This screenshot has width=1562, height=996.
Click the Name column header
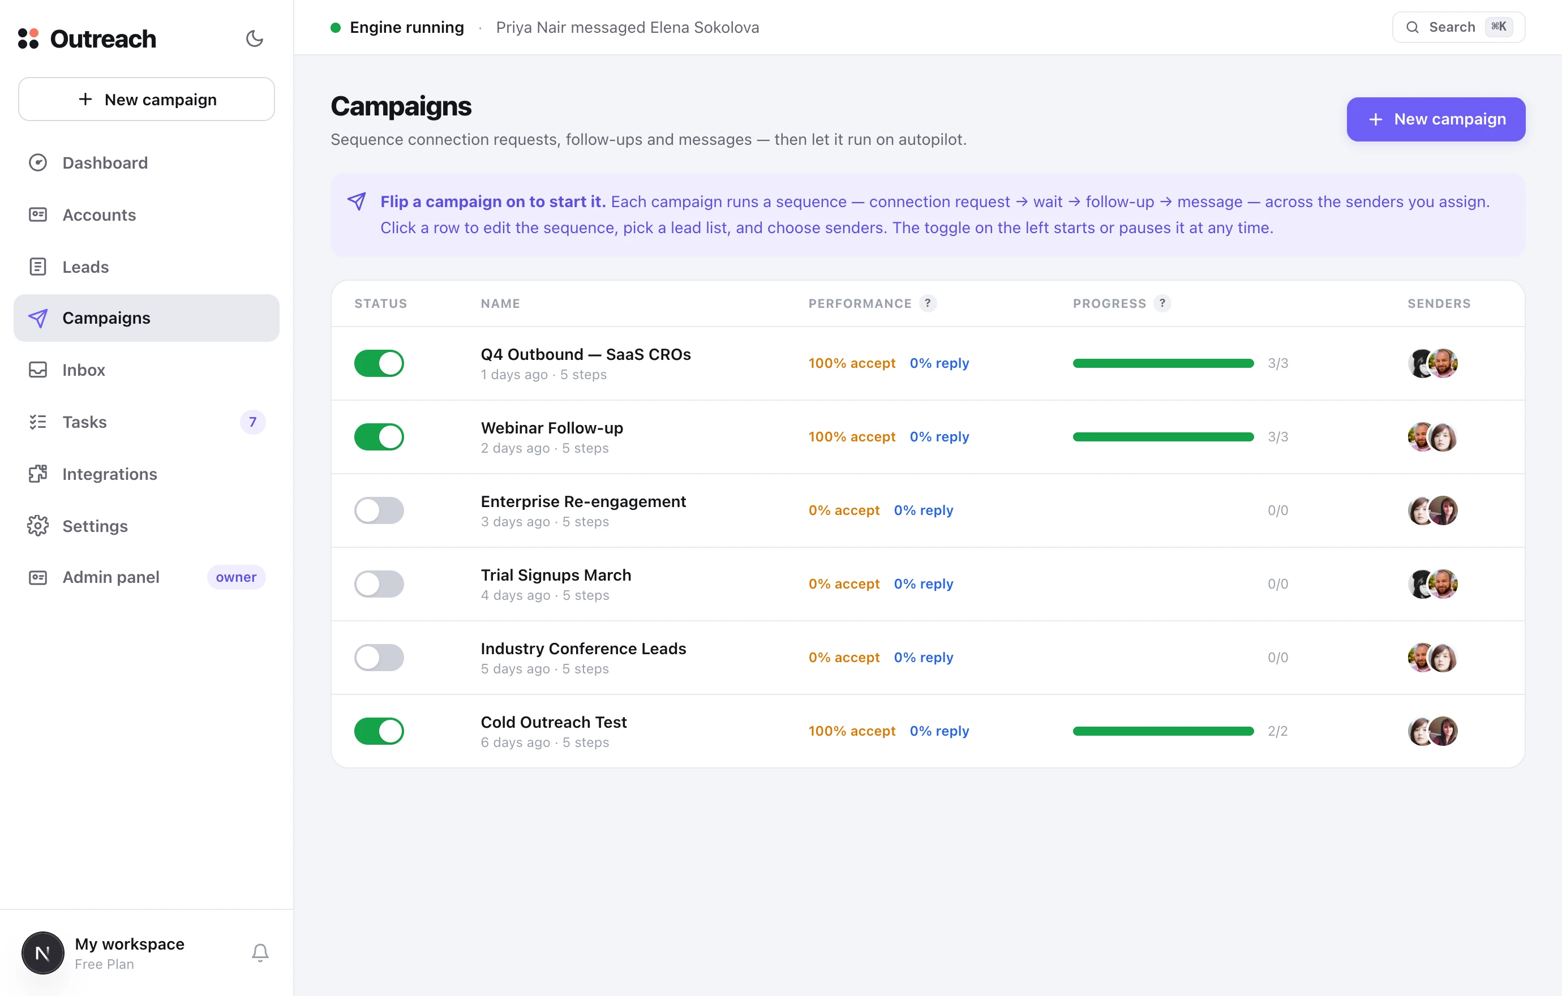[500, 303]
